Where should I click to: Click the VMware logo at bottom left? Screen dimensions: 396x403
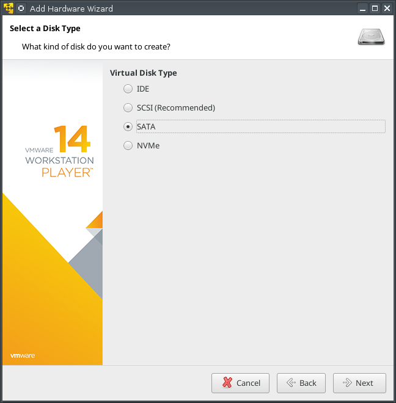[x=22, y=355]
